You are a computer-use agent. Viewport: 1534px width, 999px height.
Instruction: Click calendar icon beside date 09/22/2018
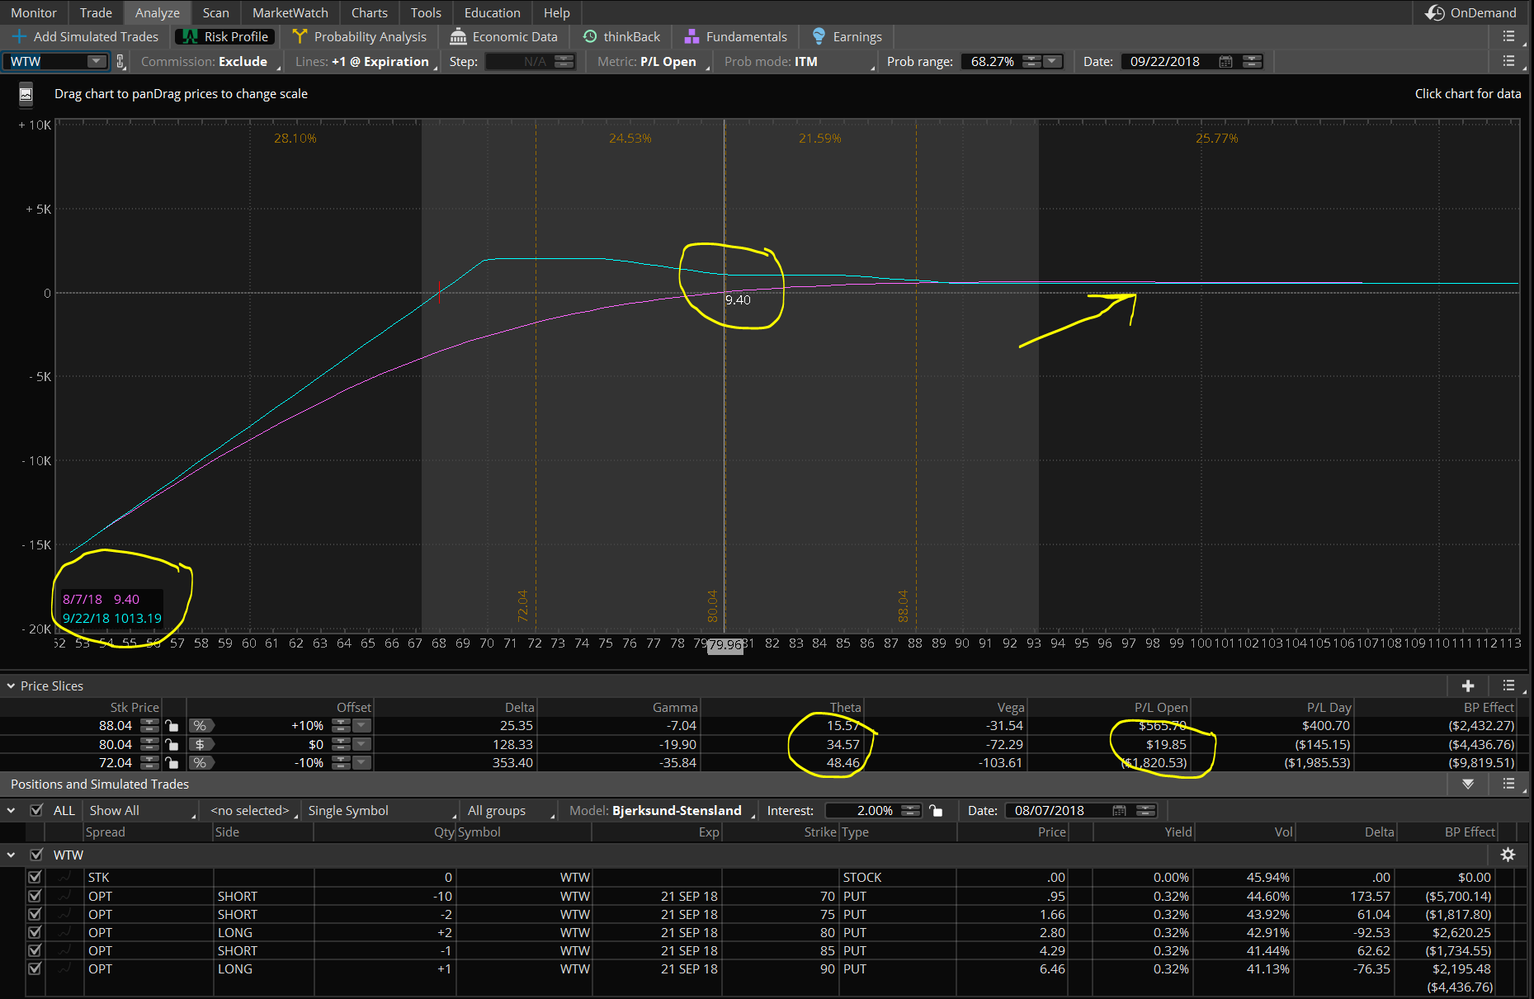[x=1225, y=62]
